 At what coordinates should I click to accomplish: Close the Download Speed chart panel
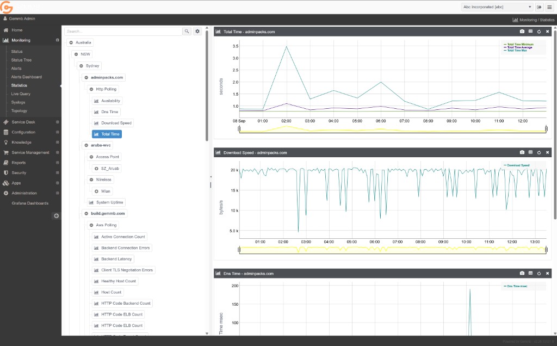pyautogui.click(x=547, y=152)
